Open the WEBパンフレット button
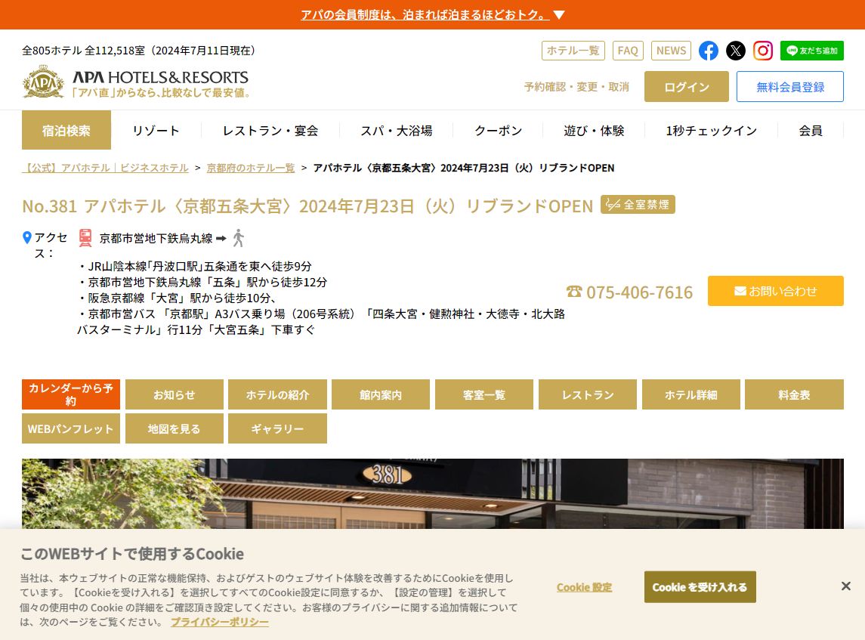This screenshot has height=640, width=865. (x=71, y=428)
